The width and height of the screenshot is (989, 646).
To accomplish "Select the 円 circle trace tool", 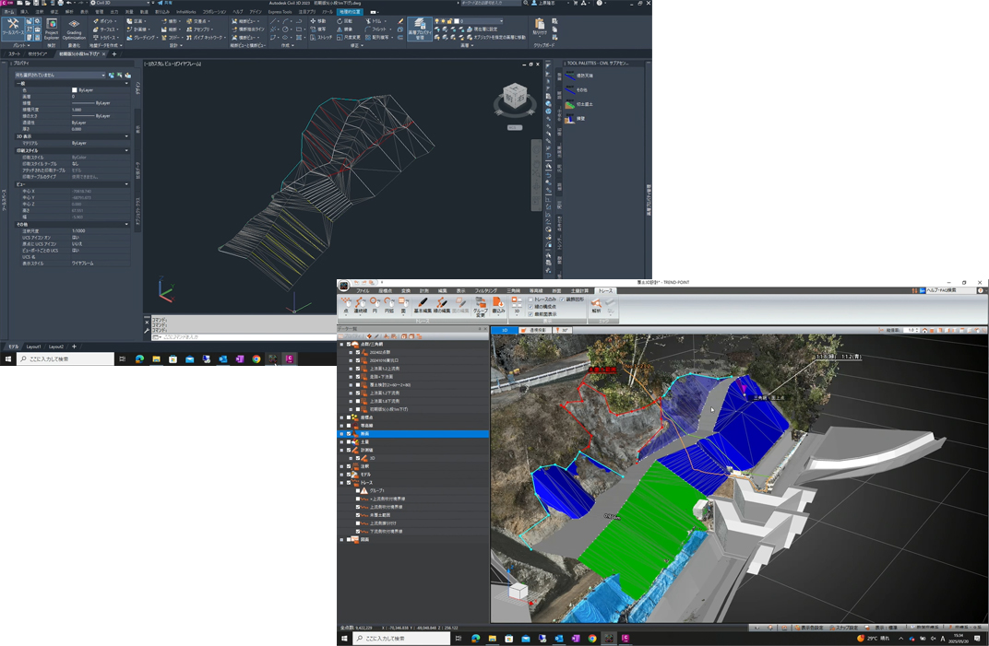I will coord(375,304).
